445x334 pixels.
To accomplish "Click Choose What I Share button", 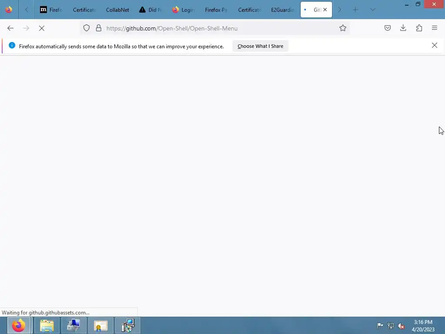I will coord(260,46).
